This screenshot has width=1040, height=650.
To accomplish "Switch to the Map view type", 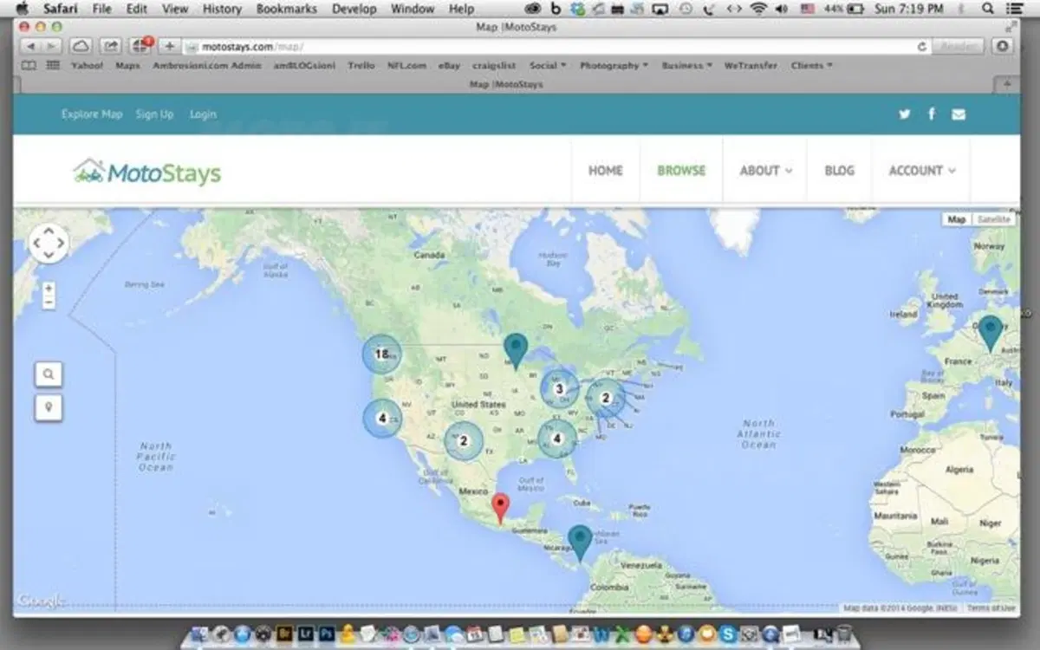I will 956,219.
